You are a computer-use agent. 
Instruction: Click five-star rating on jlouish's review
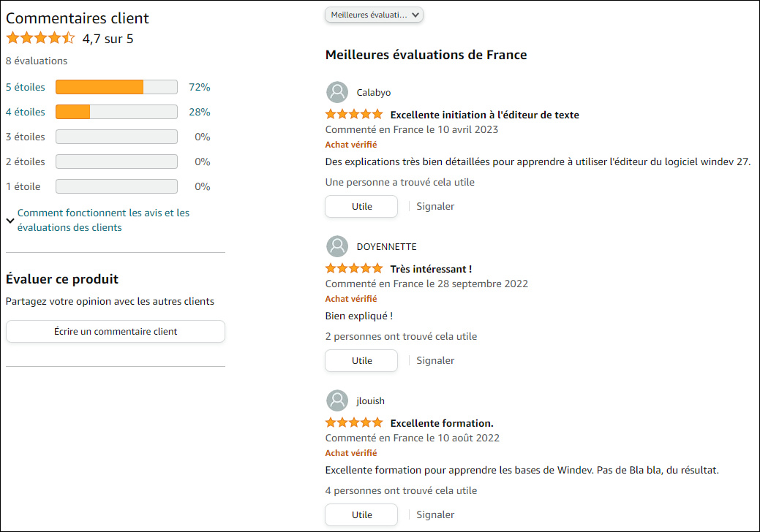coord(354,423)
